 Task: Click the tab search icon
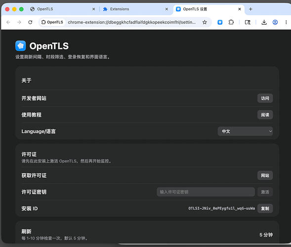248,22
